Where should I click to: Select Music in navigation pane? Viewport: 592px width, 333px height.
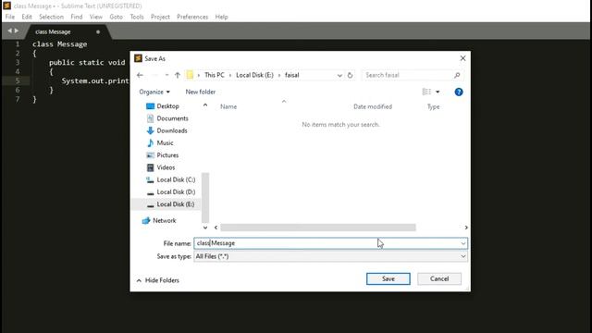tap(165, 142)
